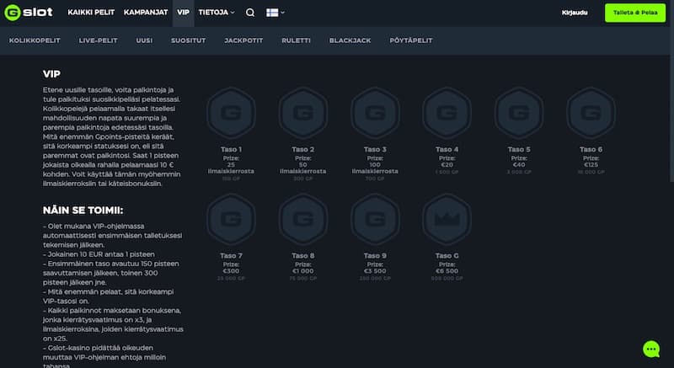Switch to Suositut category
674x368 pixels.
coord(188,40)
